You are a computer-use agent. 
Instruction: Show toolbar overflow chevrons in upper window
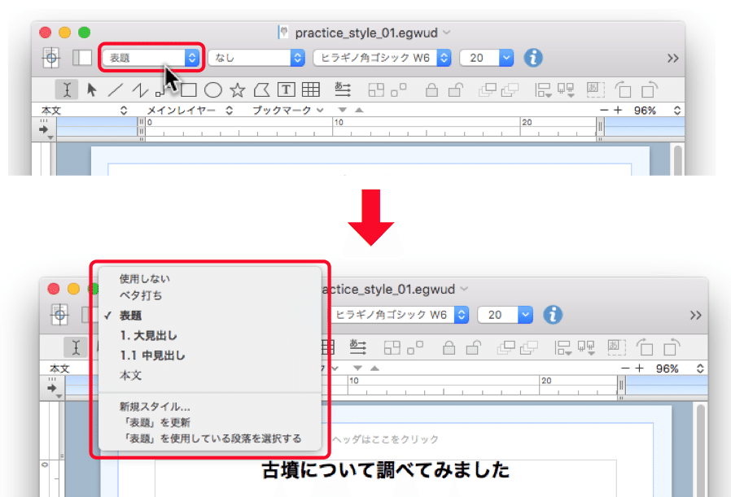click(672, 59)
